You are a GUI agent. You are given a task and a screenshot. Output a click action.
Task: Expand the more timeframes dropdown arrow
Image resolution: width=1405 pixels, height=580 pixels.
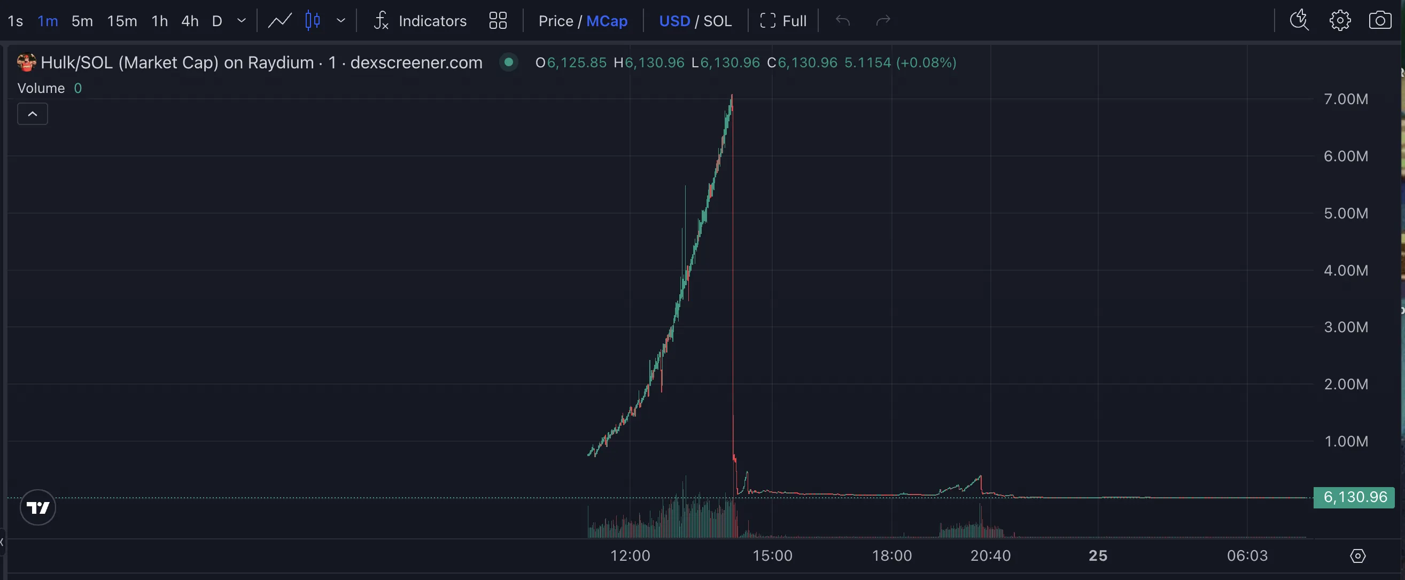(x=242, y=21)
